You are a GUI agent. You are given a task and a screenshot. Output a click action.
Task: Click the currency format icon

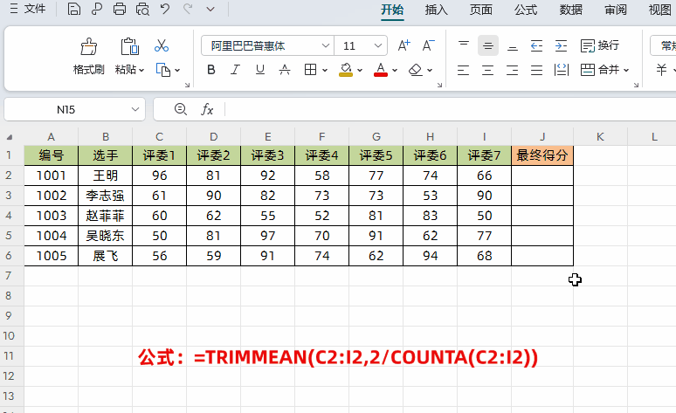click(661, 69)
